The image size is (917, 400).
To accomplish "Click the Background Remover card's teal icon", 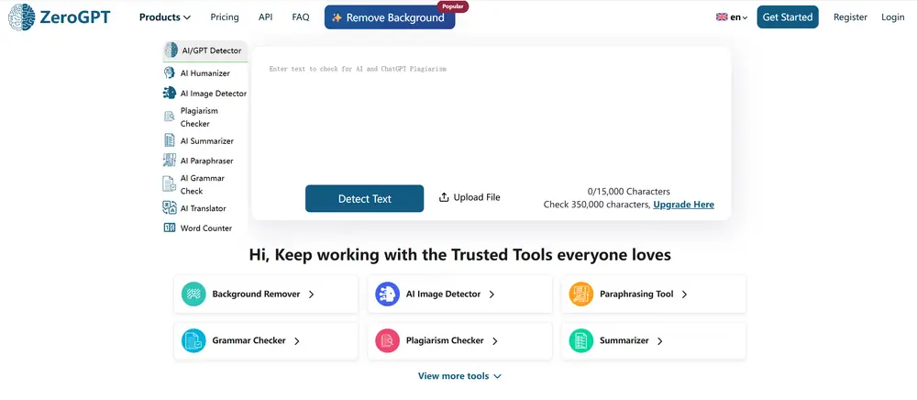I will click(x=193, y=294).
